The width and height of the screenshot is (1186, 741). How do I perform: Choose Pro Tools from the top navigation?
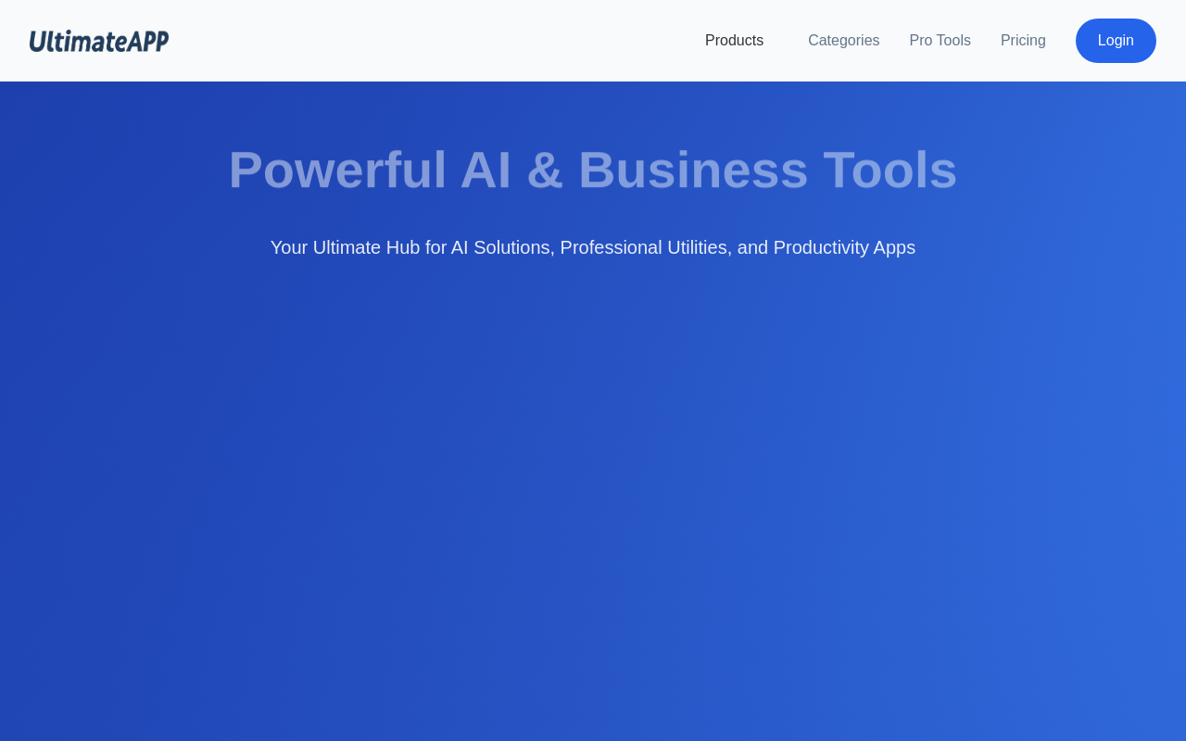pos(940,41)
